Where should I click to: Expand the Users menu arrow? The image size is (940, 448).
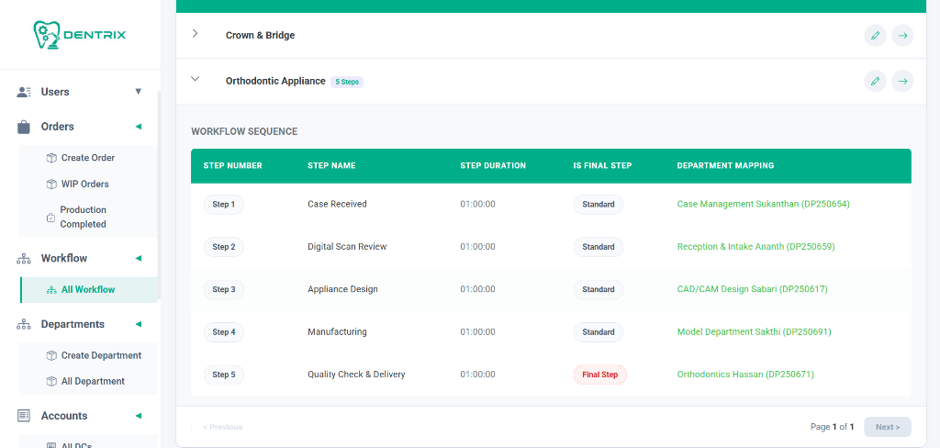139,92
